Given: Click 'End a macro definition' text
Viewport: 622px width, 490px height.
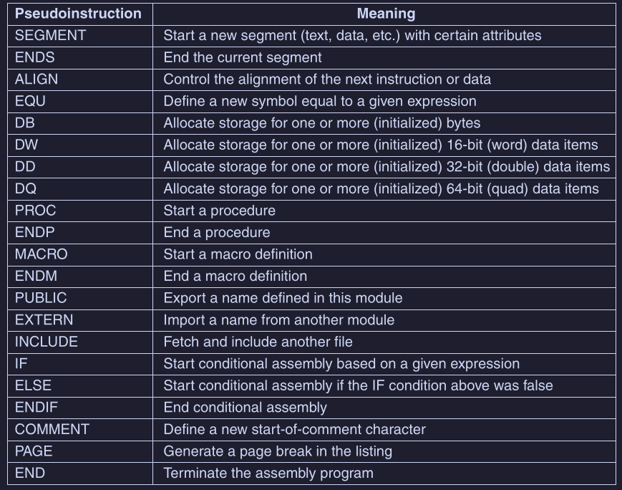Looking at the screenshot, I should tap(235, 277).
